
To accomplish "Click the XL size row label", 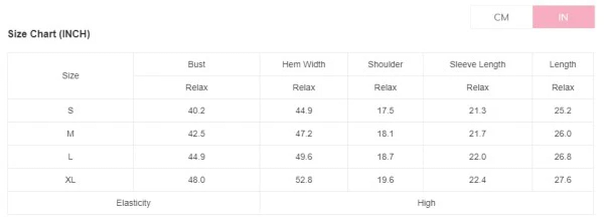I will [70, 180].
